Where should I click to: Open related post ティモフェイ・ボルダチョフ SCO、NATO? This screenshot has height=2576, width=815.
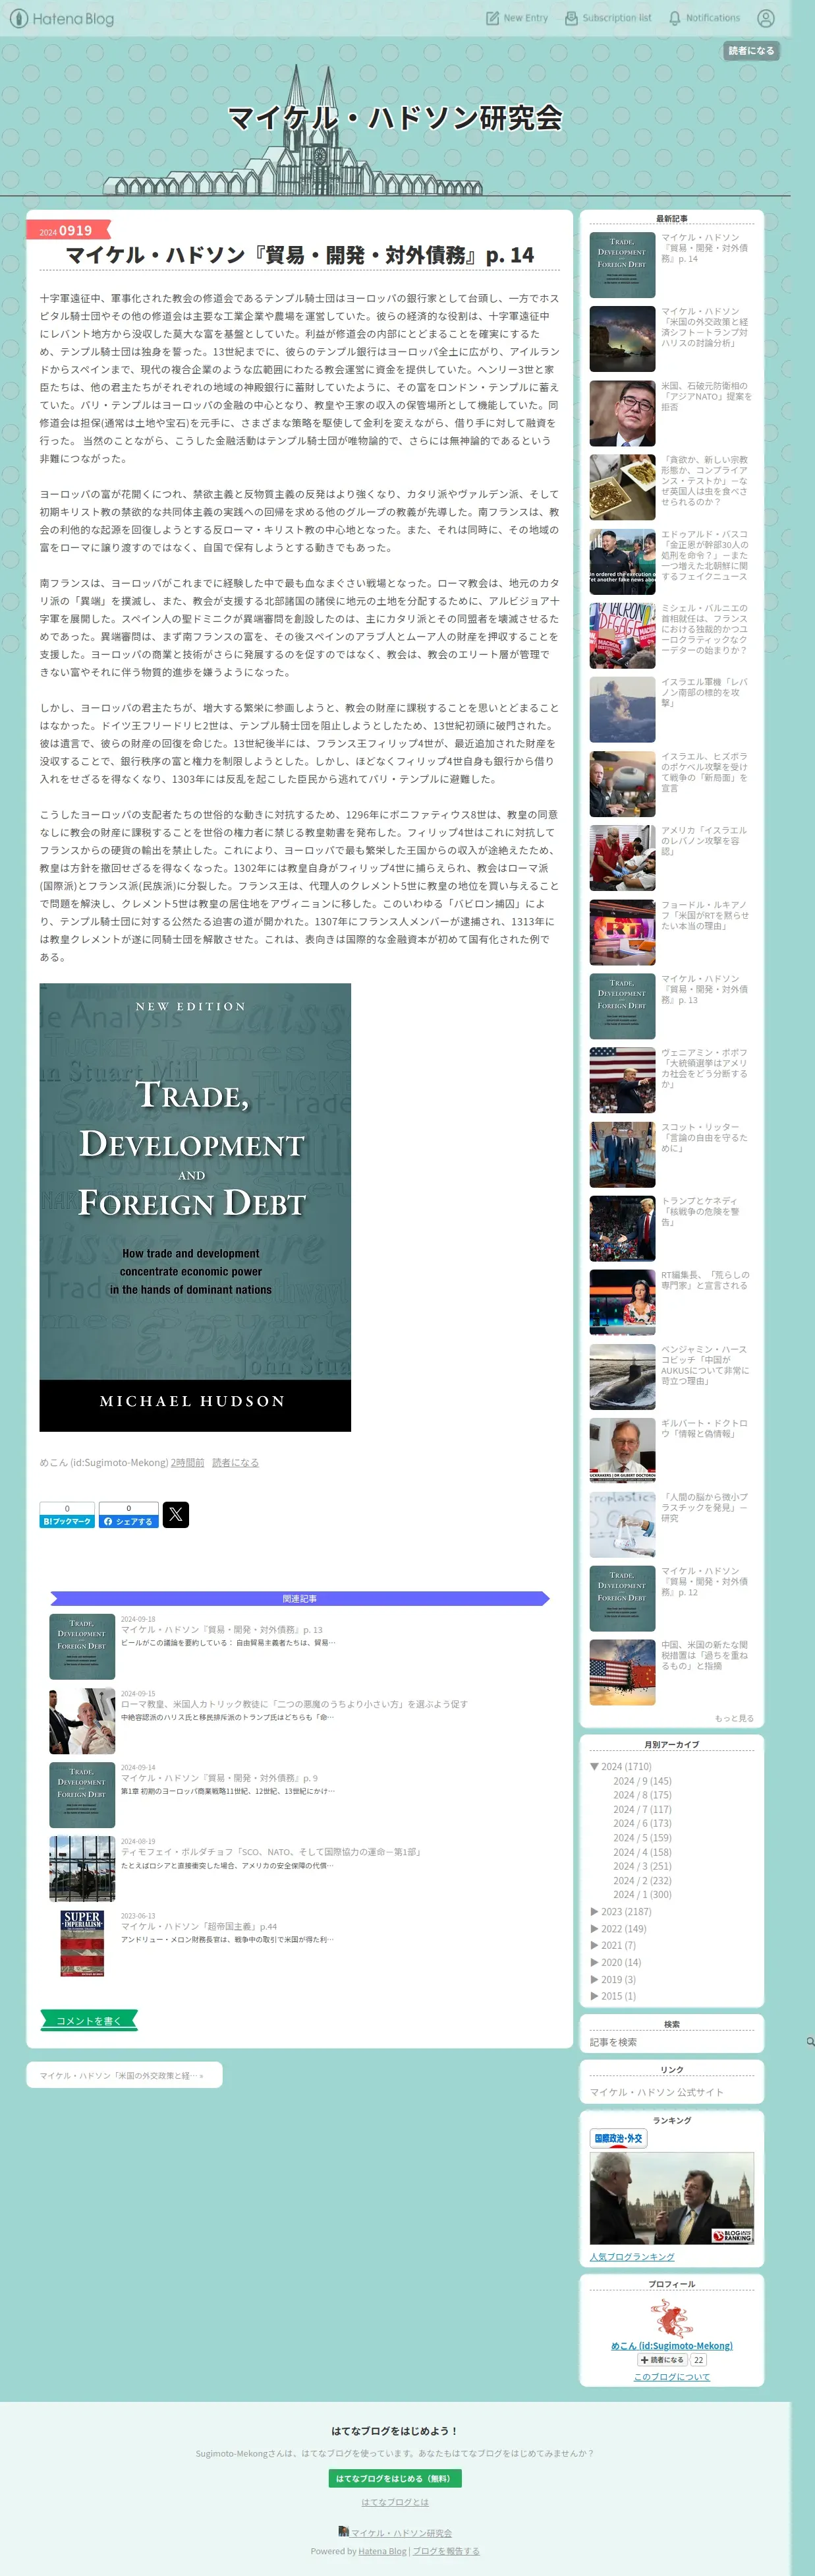point(271,1852)
